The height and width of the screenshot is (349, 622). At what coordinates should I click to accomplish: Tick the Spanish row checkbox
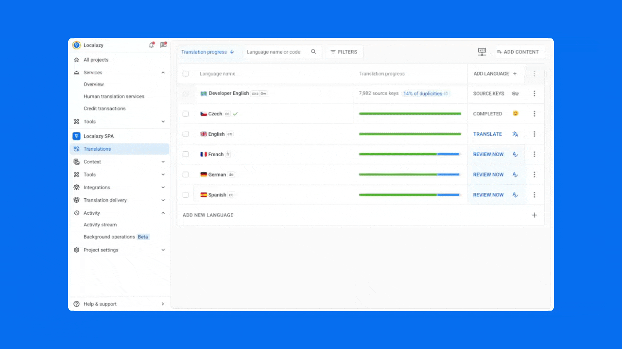[186, 195]
